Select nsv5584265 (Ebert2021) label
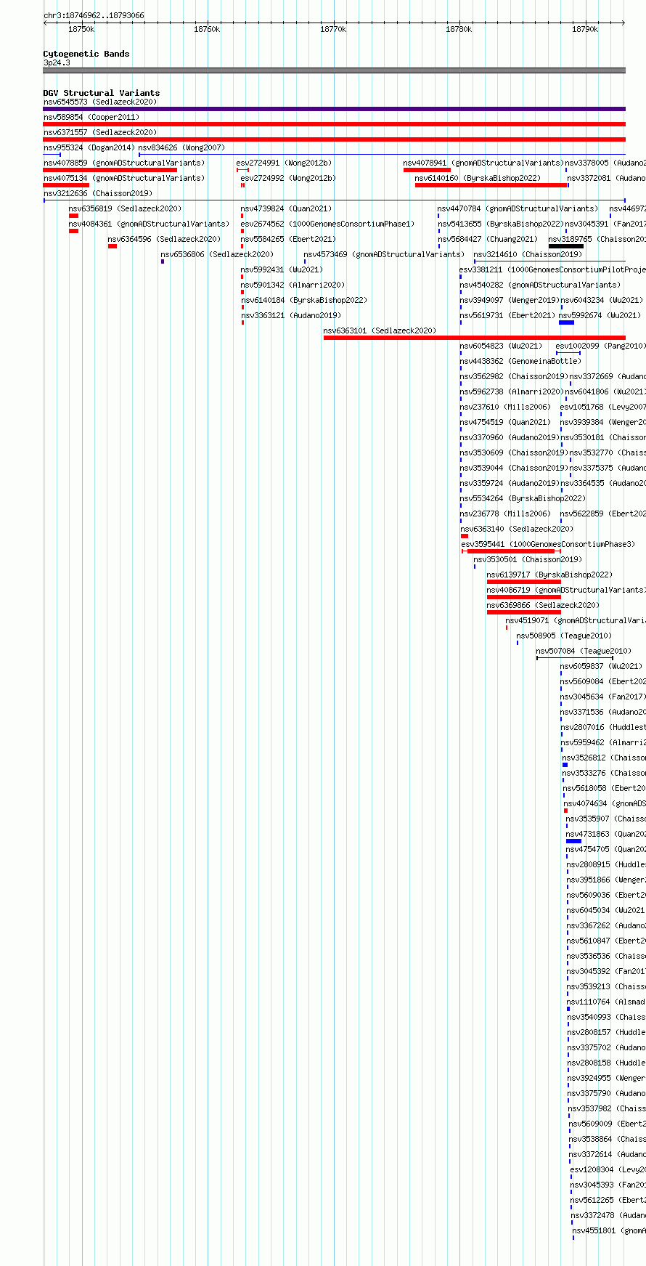The width and height of the screenshot is (646, 1266). [288, 239]
